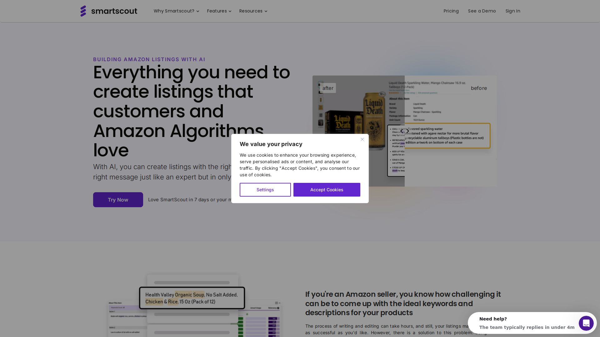Expand the Resources dropdown menu
The height and width of the screenshot is (337, 600).
click(251, 11)
